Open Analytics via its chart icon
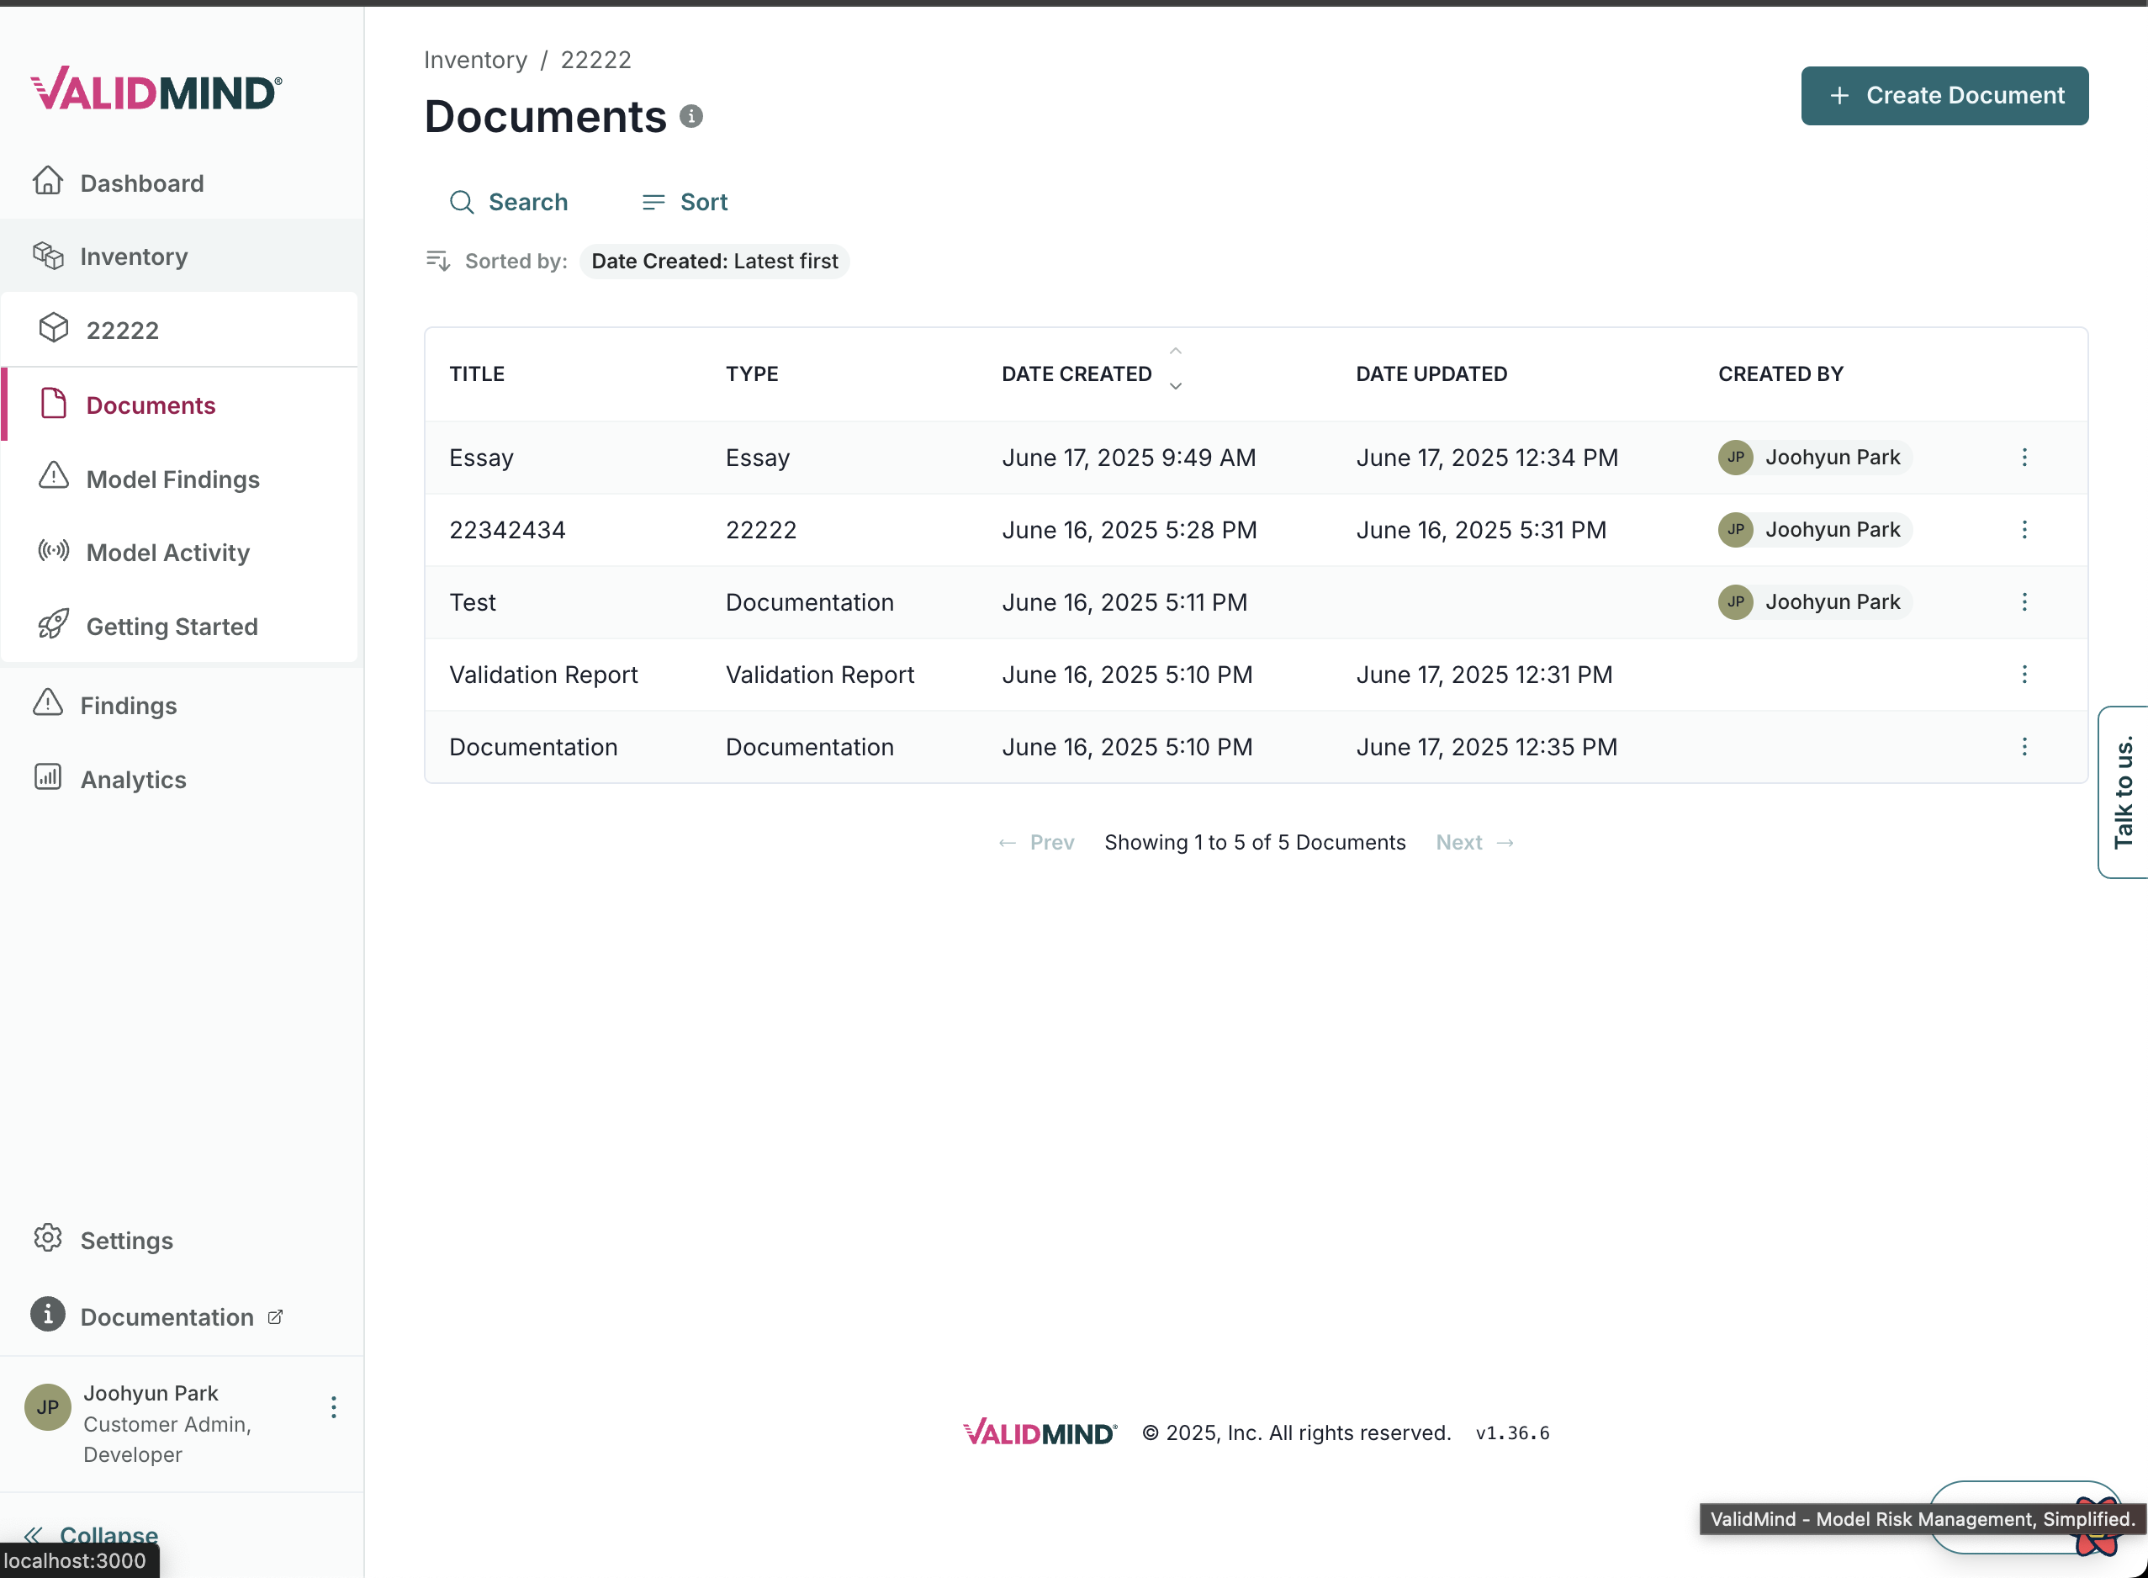Image resolution: width=2148 pixels, height=1578 pixels. [49, 779]
